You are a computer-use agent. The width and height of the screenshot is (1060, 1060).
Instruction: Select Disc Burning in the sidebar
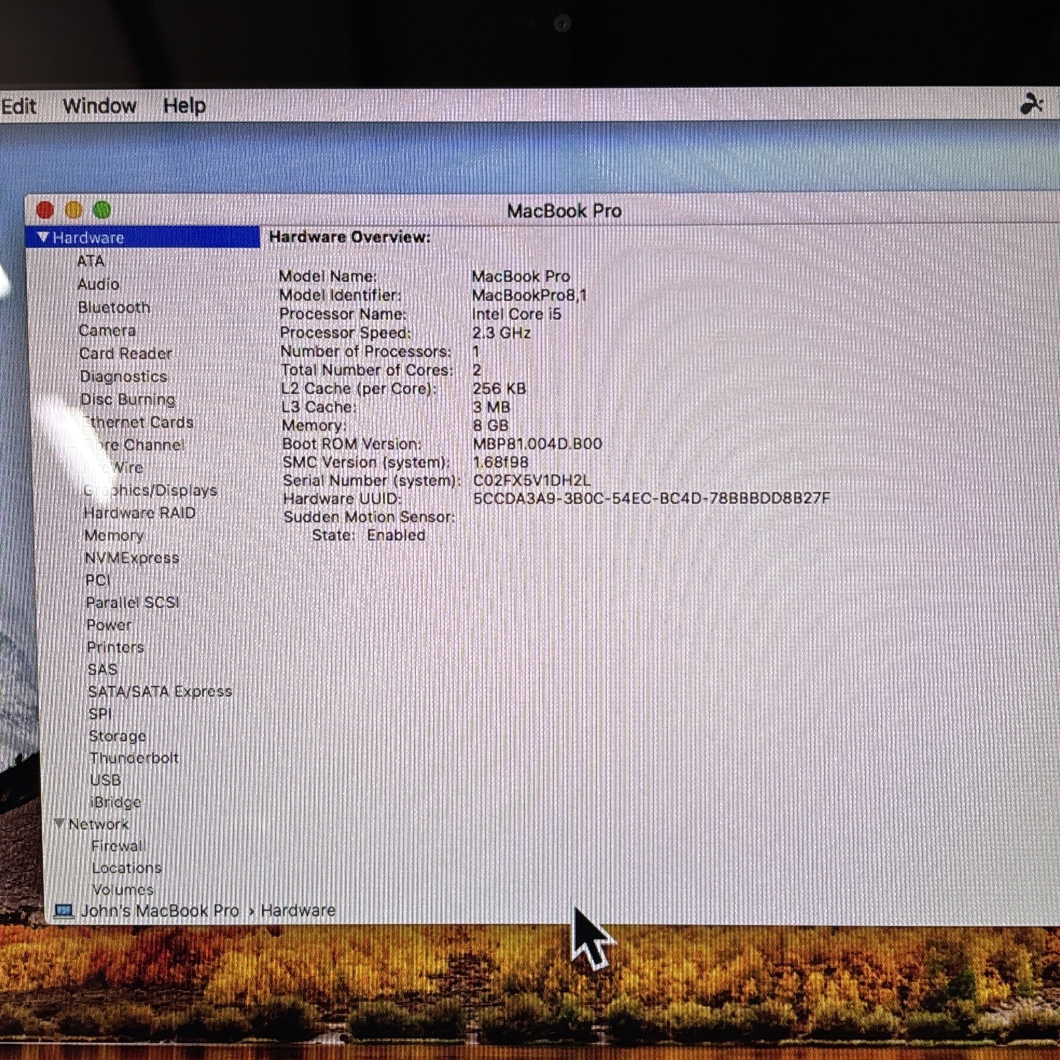point(128,399)
